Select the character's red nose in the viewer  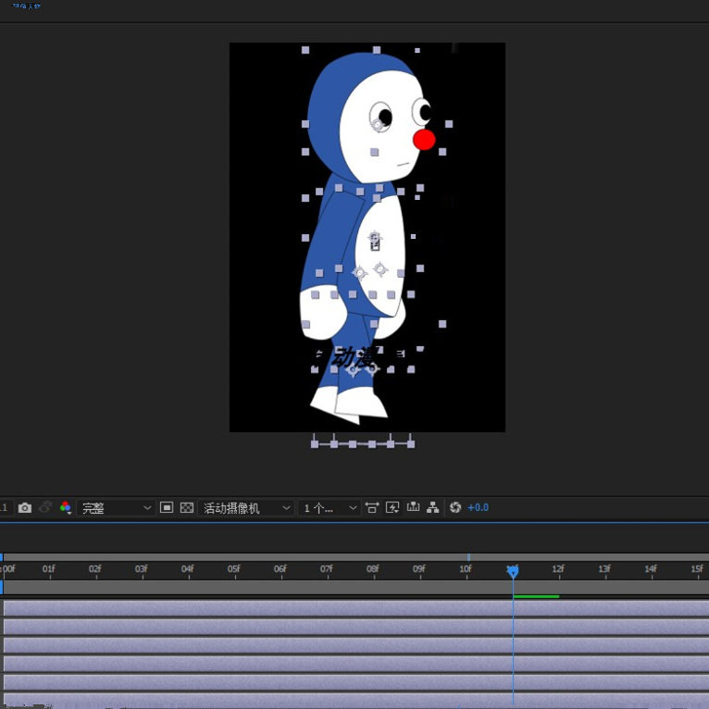click(x=424, y=140)
